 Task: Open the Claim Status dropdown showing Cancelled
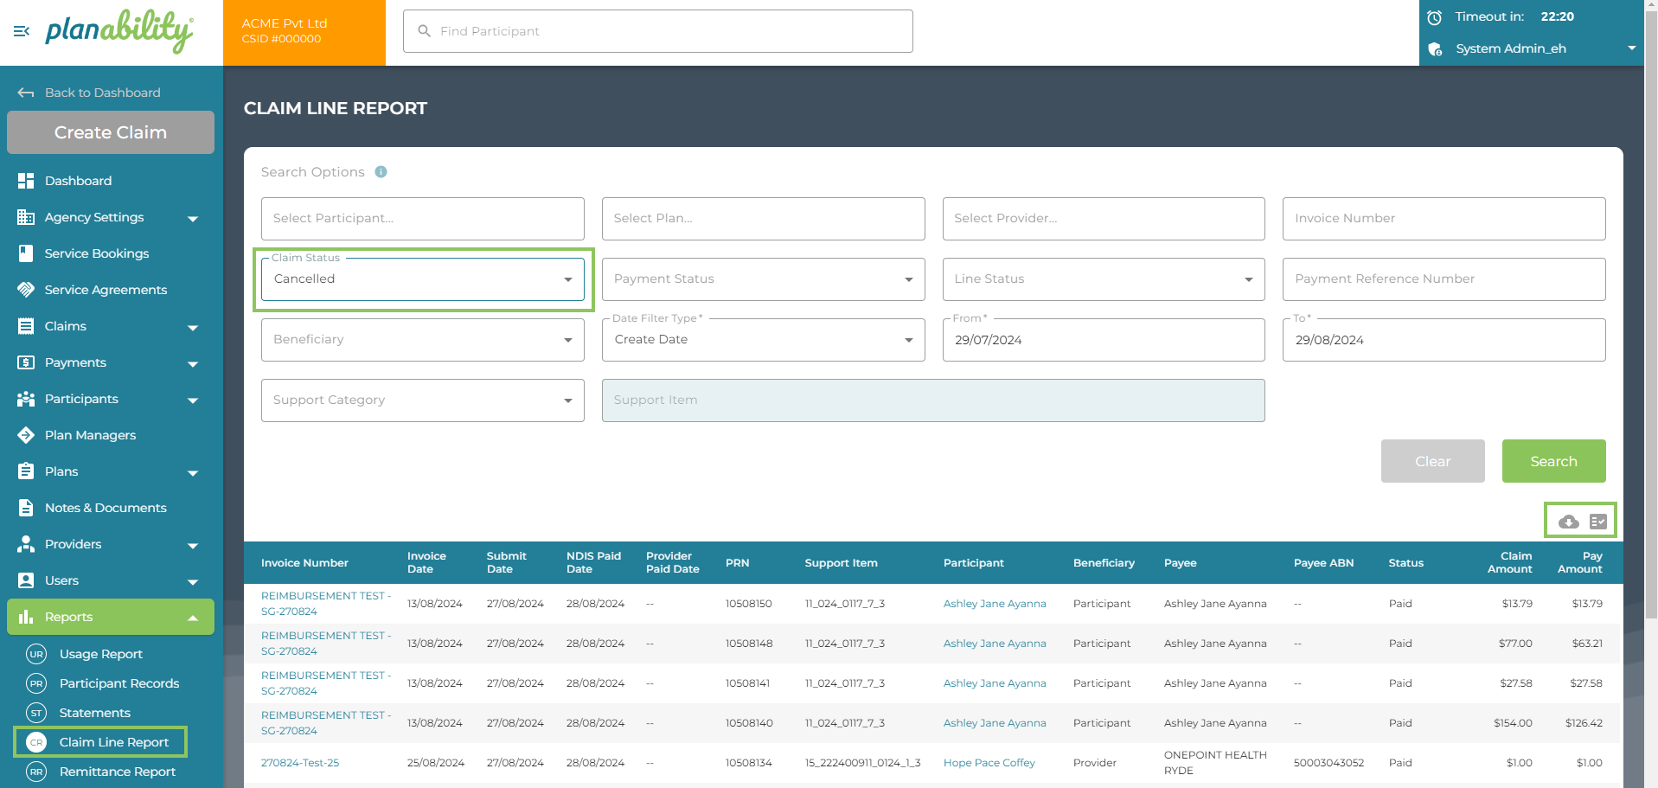click(423, 279)
